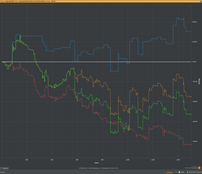The height and width of the screenshot is (174, 202).
Task: Click the 1,200 hands x-axis label
Action: coord(153,160)
